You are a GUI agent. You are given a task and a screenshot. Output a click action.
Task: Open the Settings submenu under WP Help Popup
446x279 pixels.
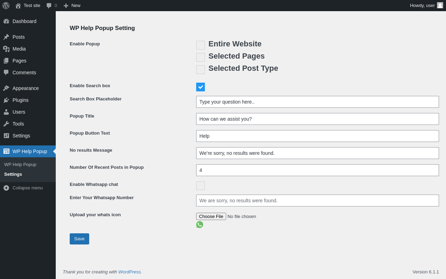tap(13, 174)
